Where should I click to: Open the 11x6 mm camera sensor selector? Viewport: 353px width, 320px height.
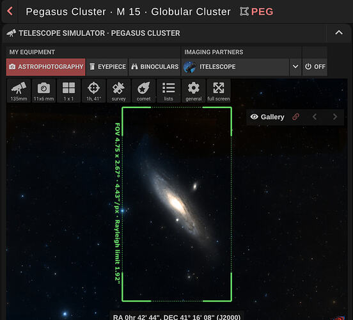(43, 91)
